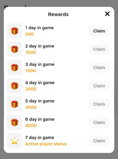Close the Rewards dialog with the X
Image resolution: width=118 pixels, height=159 pixels.
pos(107,14)
